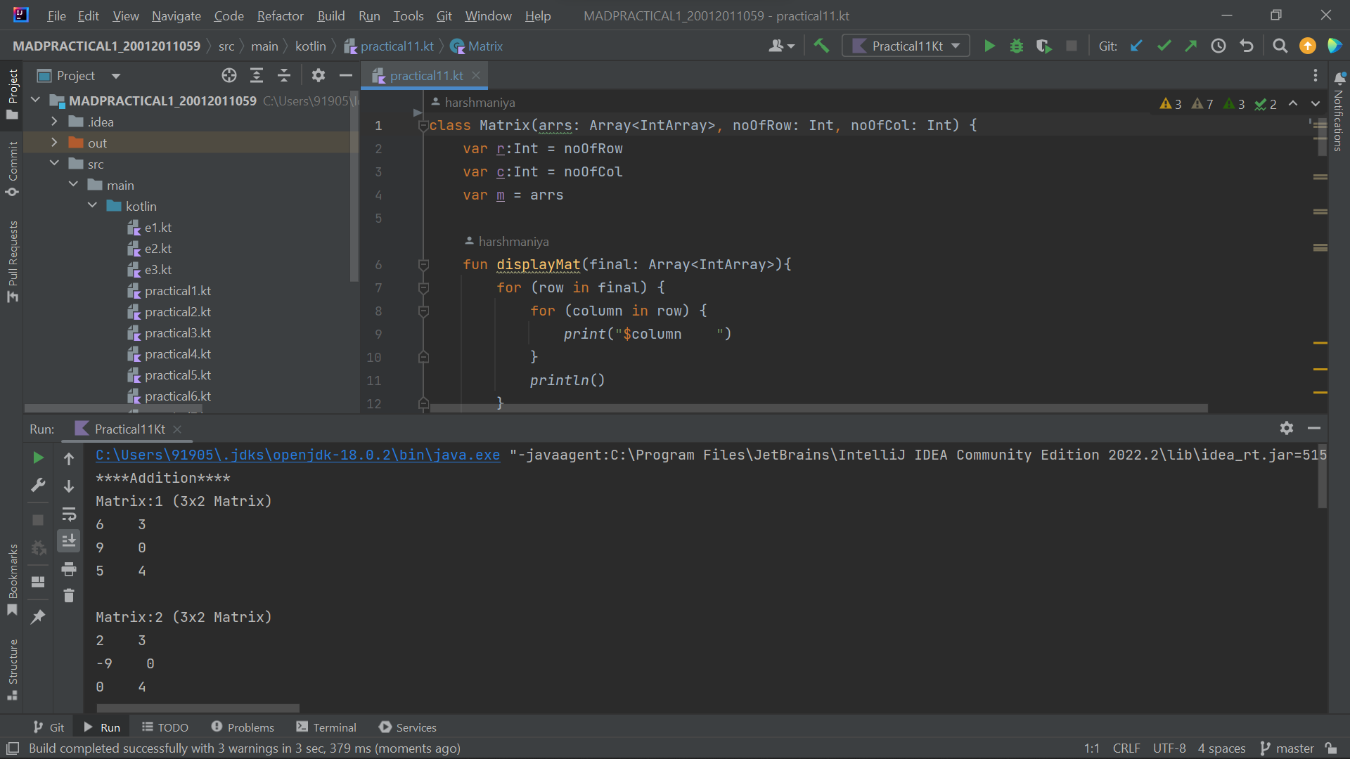Follow the java.exe path link
The width and height of the screenshot is (1350, 759).
pyautogui.click(x=297, y=455)
